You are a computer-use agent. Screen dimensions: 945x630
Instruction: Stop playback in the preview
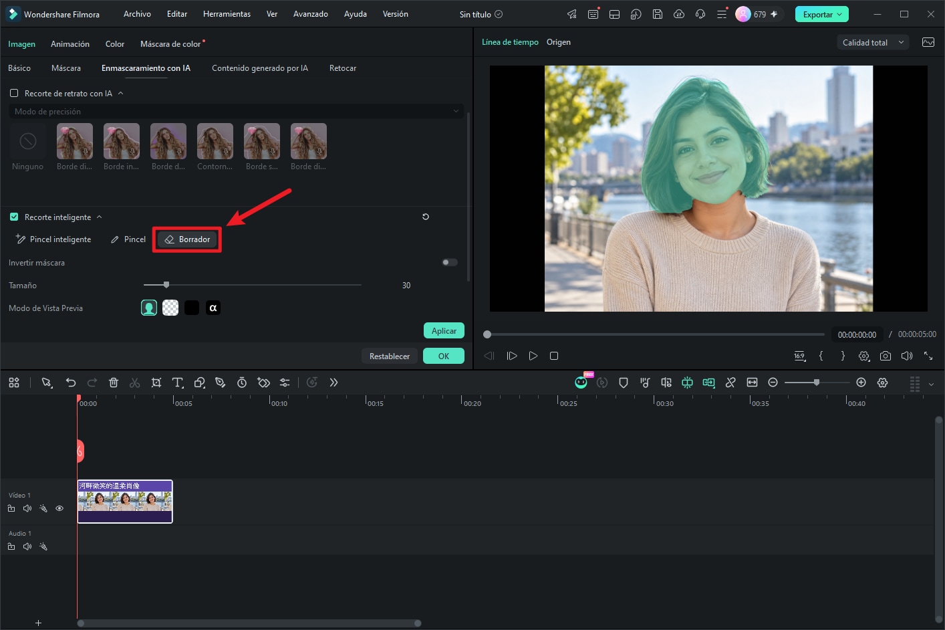554,356
